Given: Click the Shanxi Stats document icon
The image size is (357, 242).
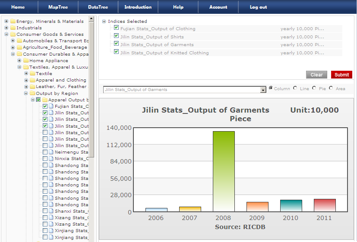Looking at the screenshot, I should tap(51, 211).
